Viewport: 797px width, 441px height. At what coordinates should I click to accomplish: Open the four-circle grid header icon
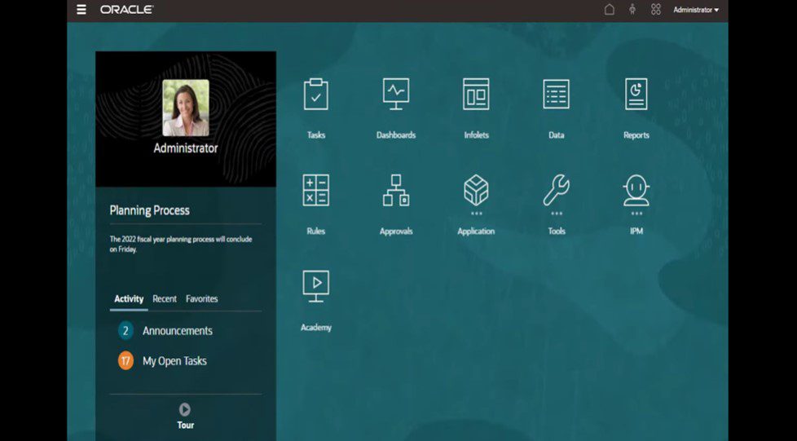pyautogui.click(x=656, y=10)
